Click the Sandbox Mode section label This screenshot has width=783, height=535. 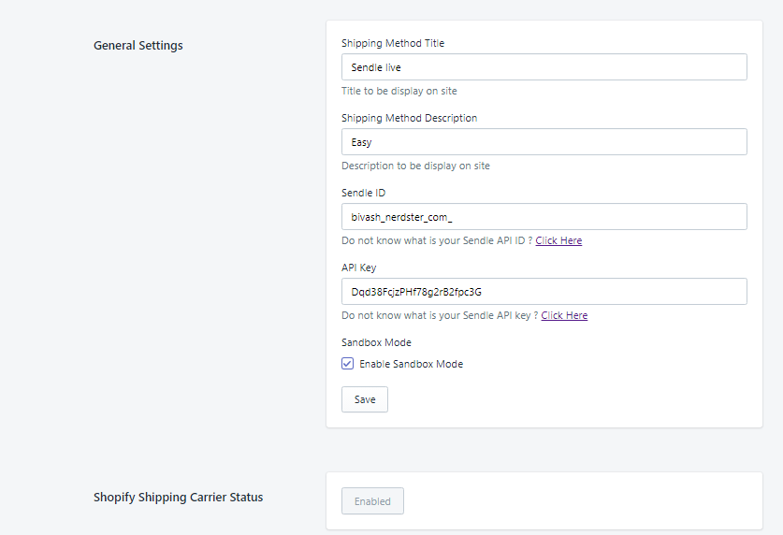[376, 343]
